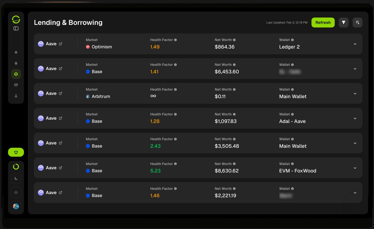374x229 pixels.
Task: Open the pie chart icon at sidebar bottom
Action: [x=16, y=206]
